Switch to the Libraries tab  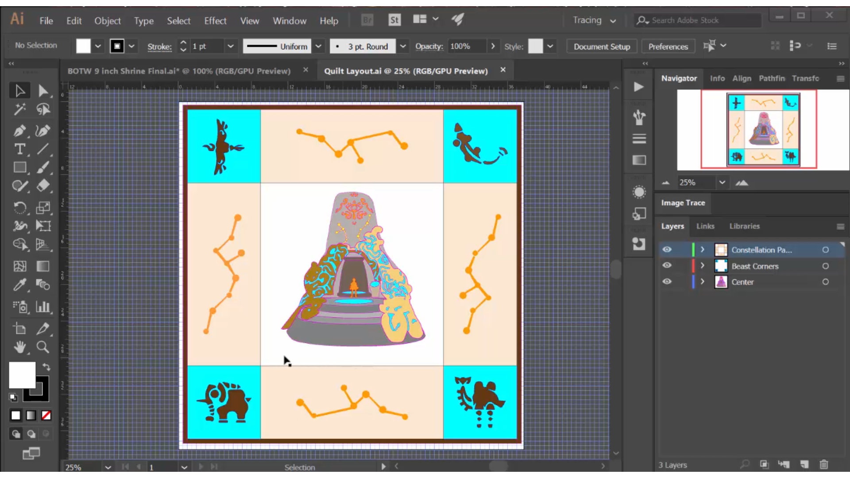(x=744, y=226)
